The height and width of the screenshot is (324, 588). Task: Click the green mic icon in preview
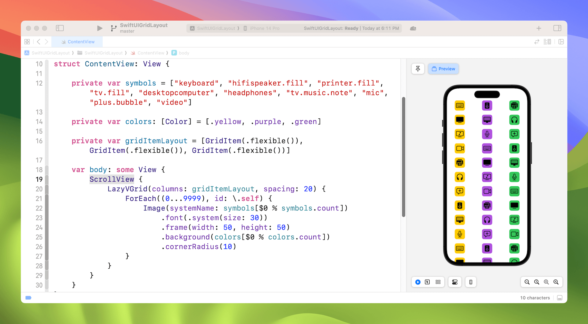(x=514, y=177)
